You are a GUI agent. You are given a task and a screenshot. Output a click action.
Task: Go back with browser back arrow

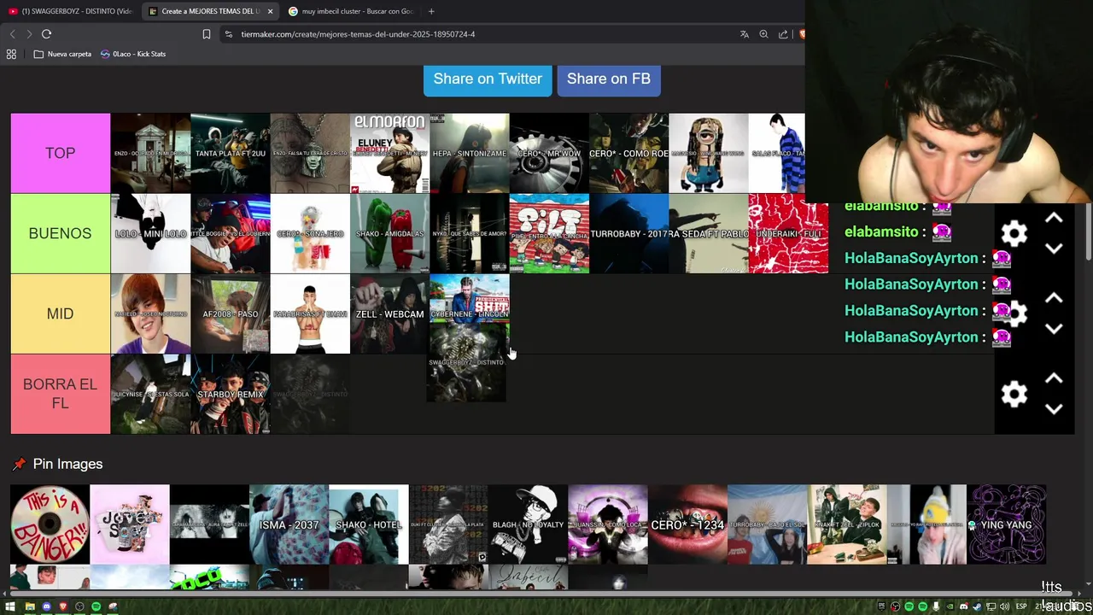12,34
